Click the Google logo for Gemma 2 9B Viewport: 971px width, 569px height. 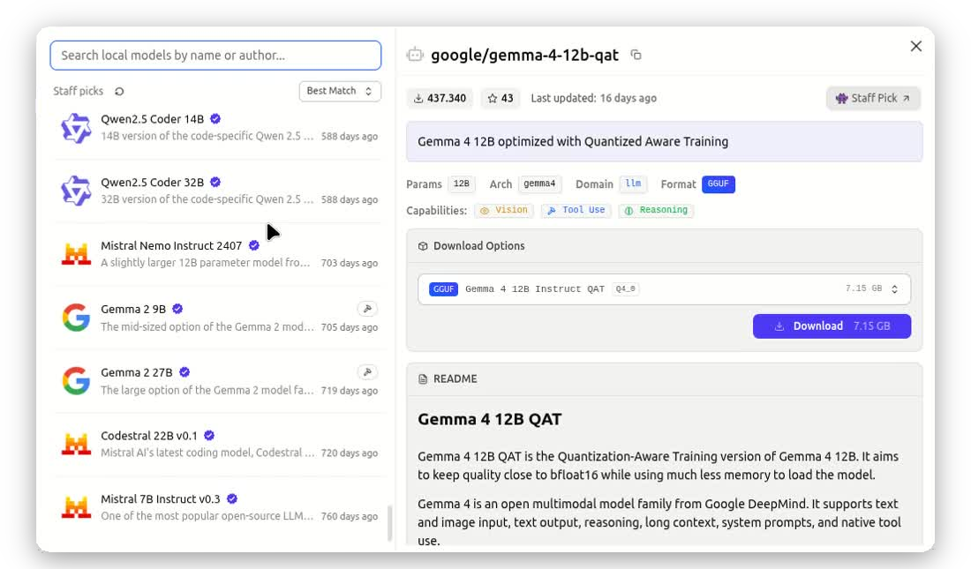click(76, 317)
